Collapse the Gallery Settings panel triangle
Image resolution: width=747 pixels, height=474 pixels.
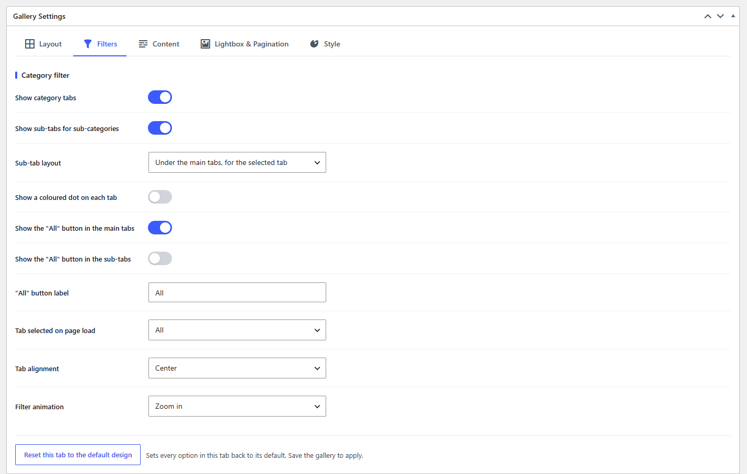click(733, 16)
